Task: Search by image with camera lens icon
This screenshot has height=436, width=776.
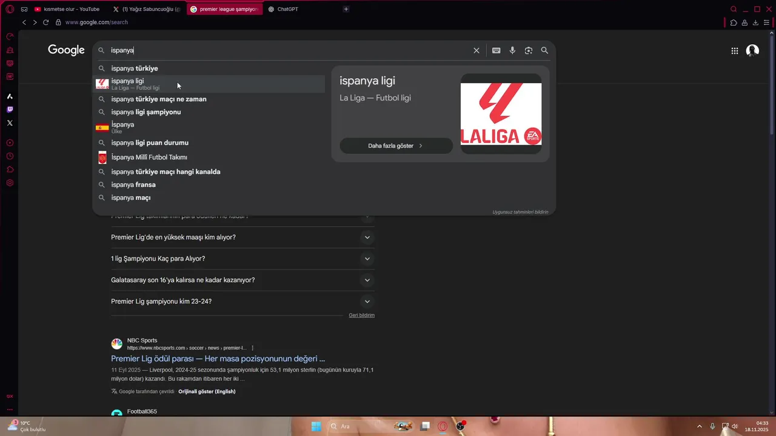Action: 529,50
